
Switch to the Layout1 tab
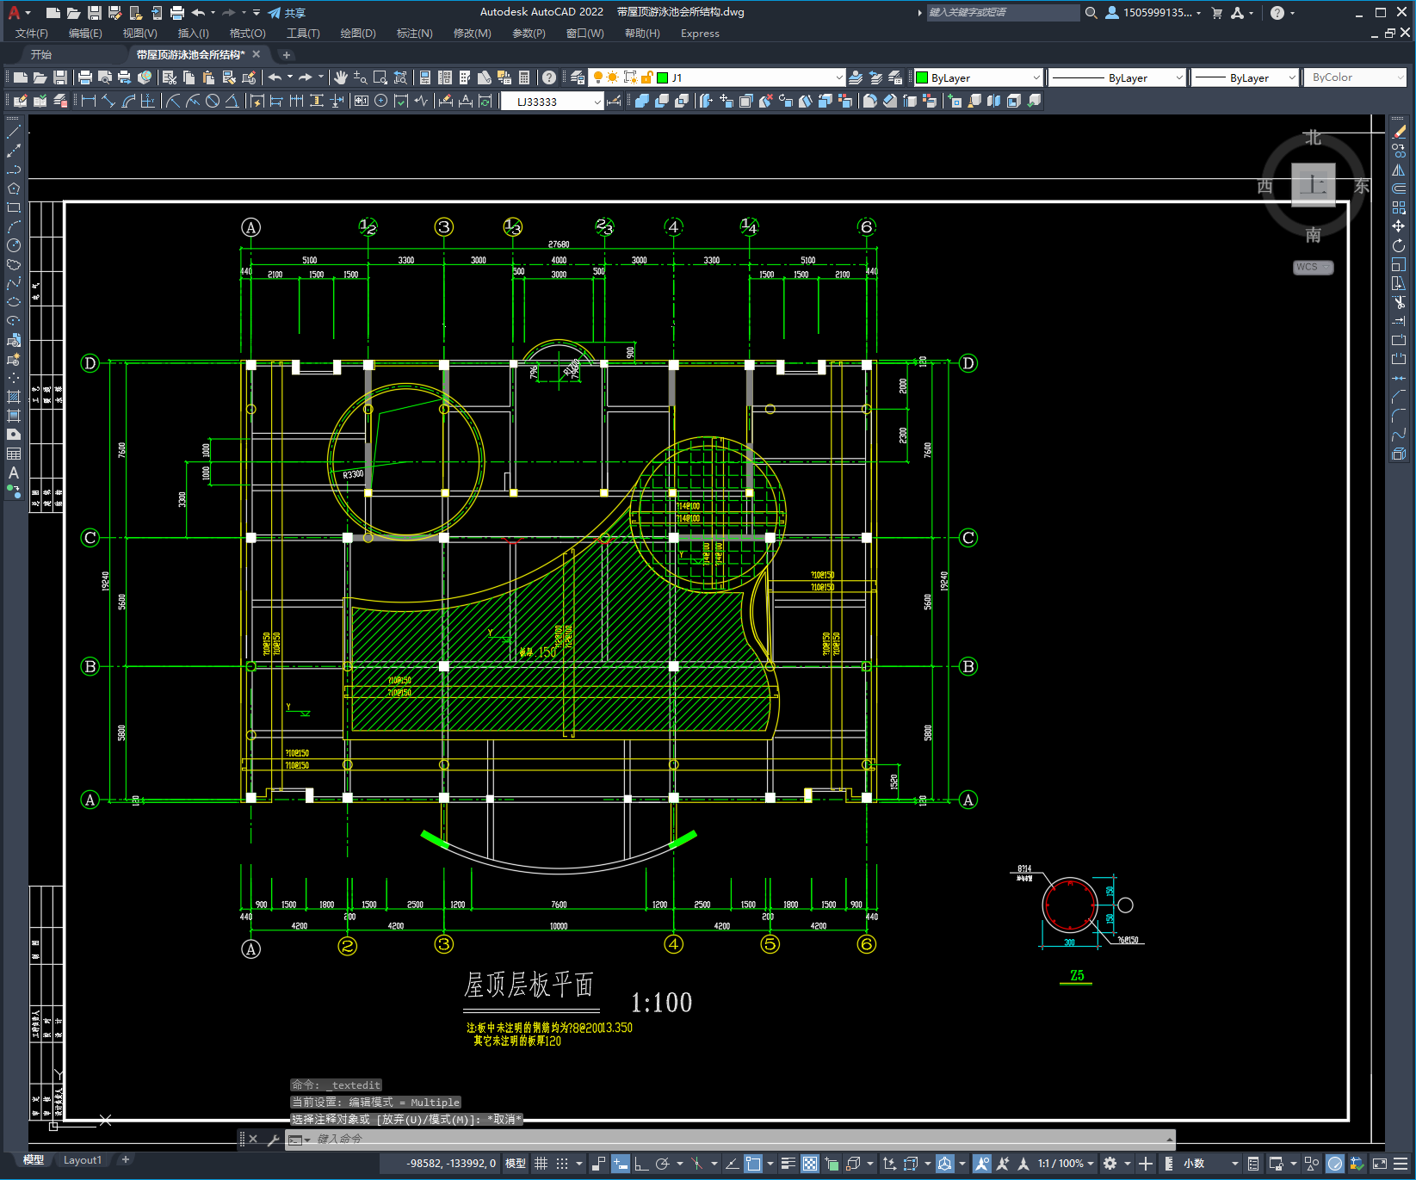(83, 1160)
